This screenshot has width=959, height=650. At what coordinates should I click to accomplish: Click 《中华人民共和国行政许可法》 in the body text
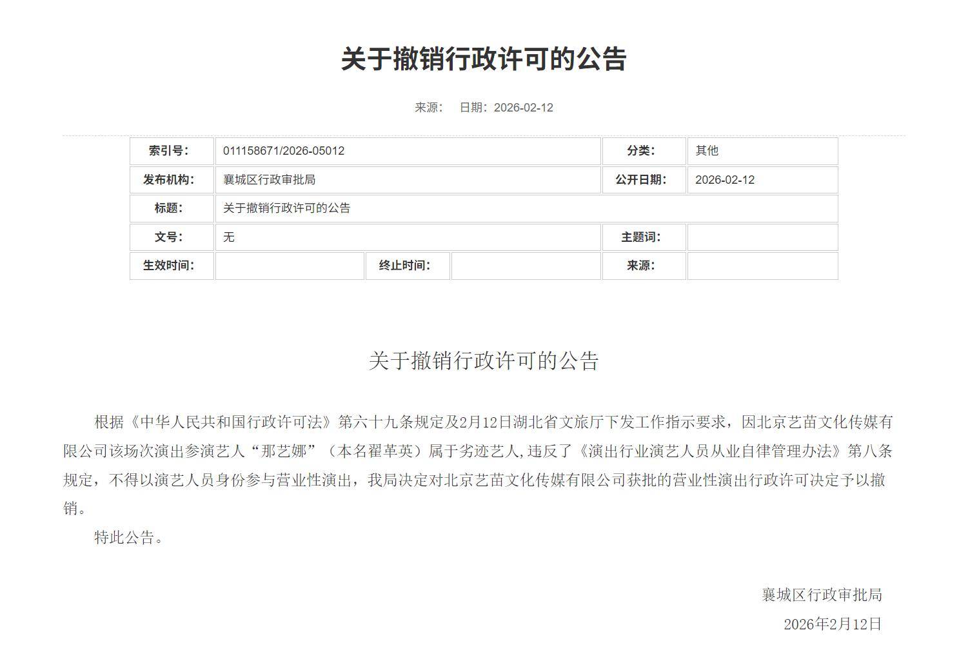(x=231, y=422)
